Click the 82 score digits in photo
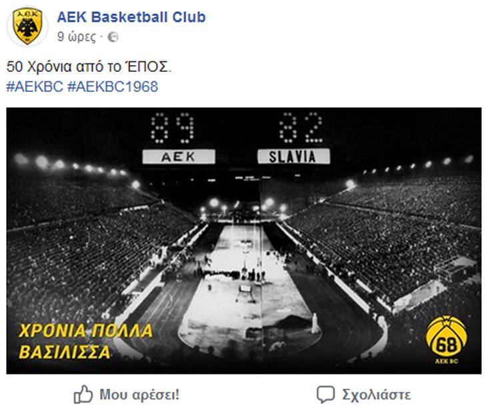This screenshot has height=410, width=490. (x=301, y=128)
